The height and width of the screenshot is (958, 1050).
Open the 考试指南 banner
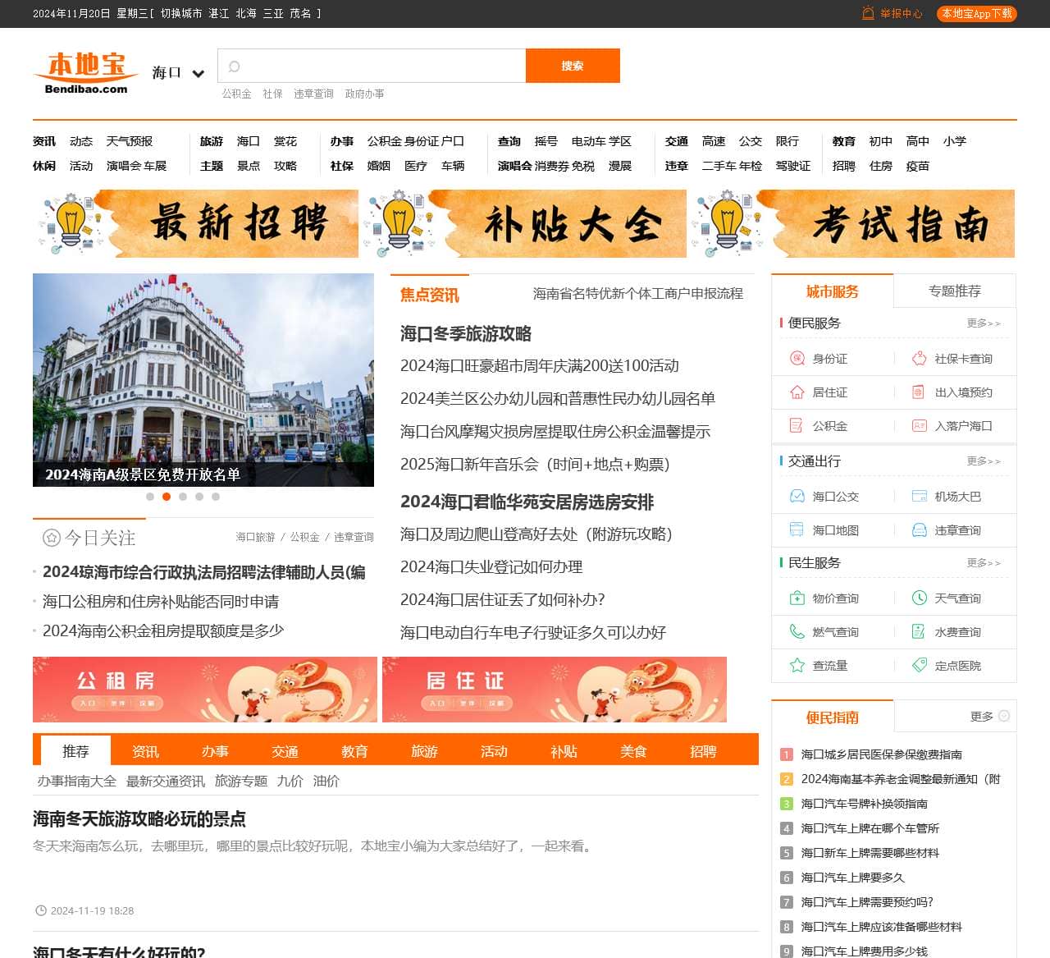[852, 223]
